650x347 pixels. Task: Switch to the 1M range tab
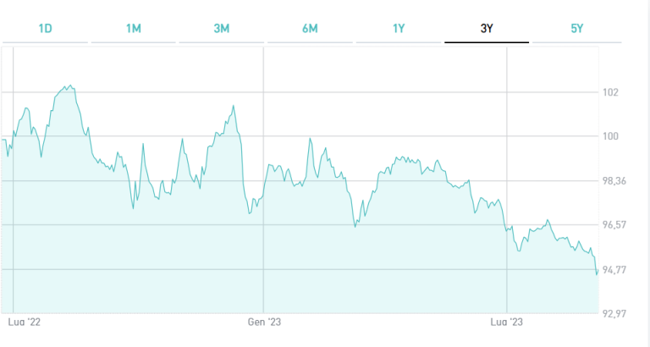(134, 28)
